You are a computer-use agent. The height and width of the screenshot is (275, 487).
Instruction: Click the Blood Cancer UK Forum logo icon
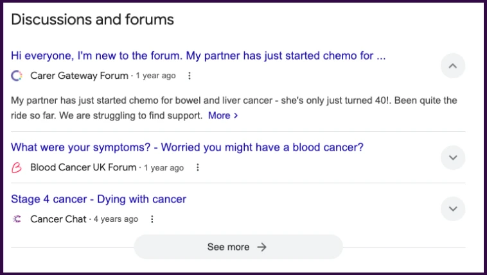17,168
